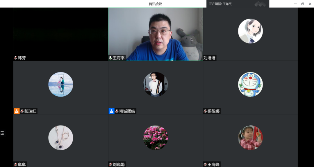This screenshot has height=167, width=314.
Task: Restore down the meeting window
Action: 303,4
